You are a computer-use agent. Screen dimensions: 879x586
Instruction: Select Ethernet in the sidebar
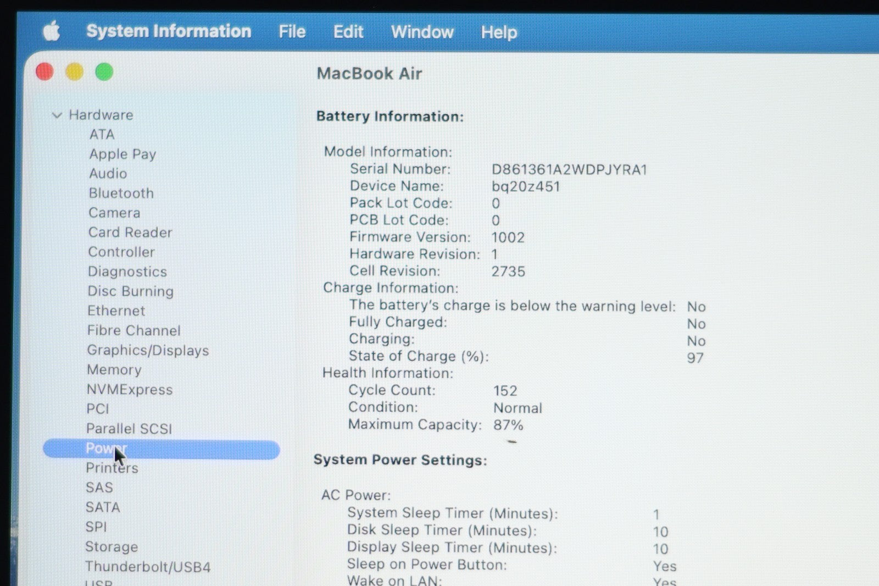(x=116, y=311)
